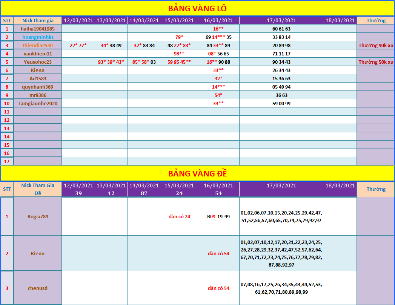Image resolution: width=395 pixels, height=305 pixels.
Task: Select the Đề result cell showing 87
Action: 144,193
